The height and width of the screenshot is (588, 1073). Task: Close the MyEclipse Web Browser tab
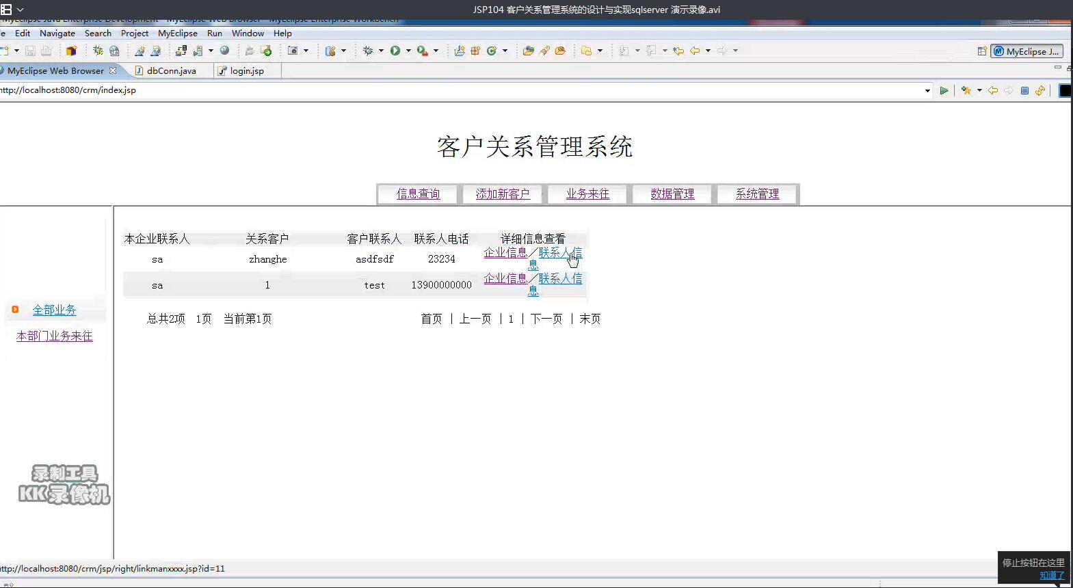pos(113,70)
